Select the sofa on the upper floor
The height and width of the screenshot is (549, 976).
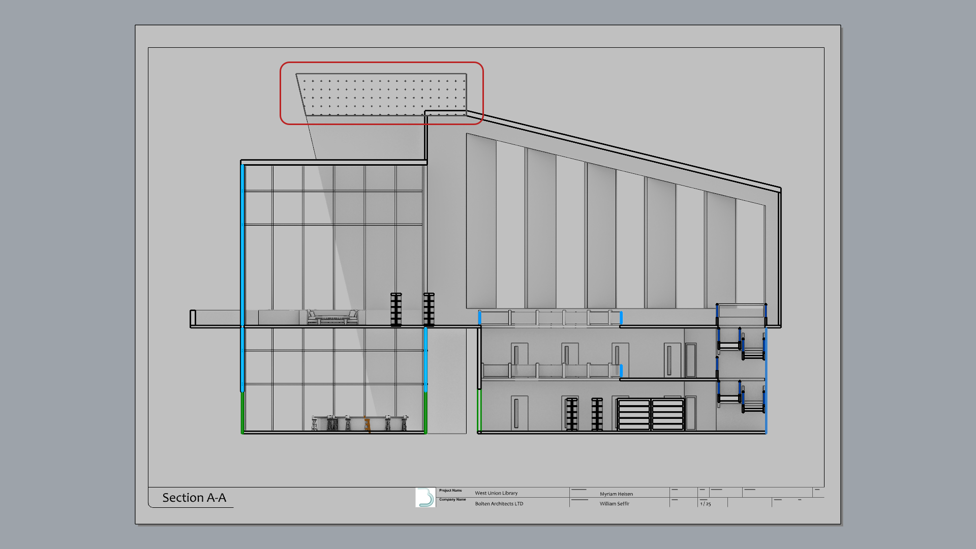pos(332,317)
